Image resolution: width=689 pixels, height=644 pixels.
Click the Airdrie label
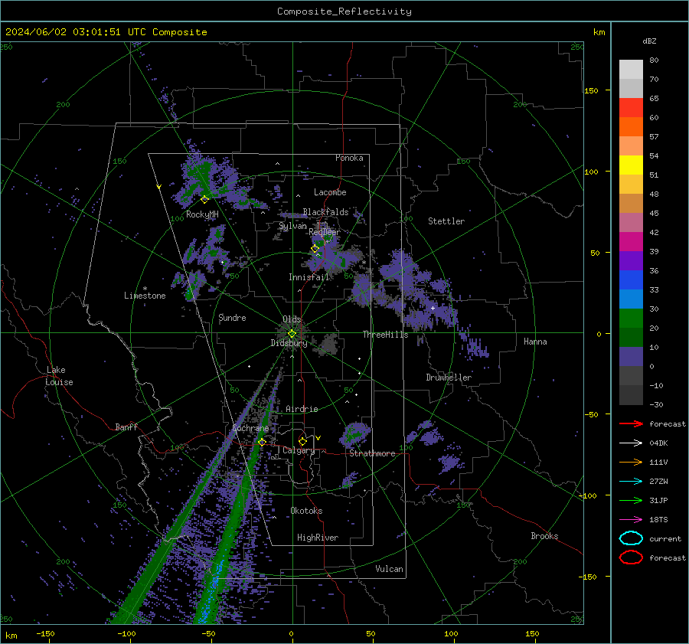[x=302, y=409]
